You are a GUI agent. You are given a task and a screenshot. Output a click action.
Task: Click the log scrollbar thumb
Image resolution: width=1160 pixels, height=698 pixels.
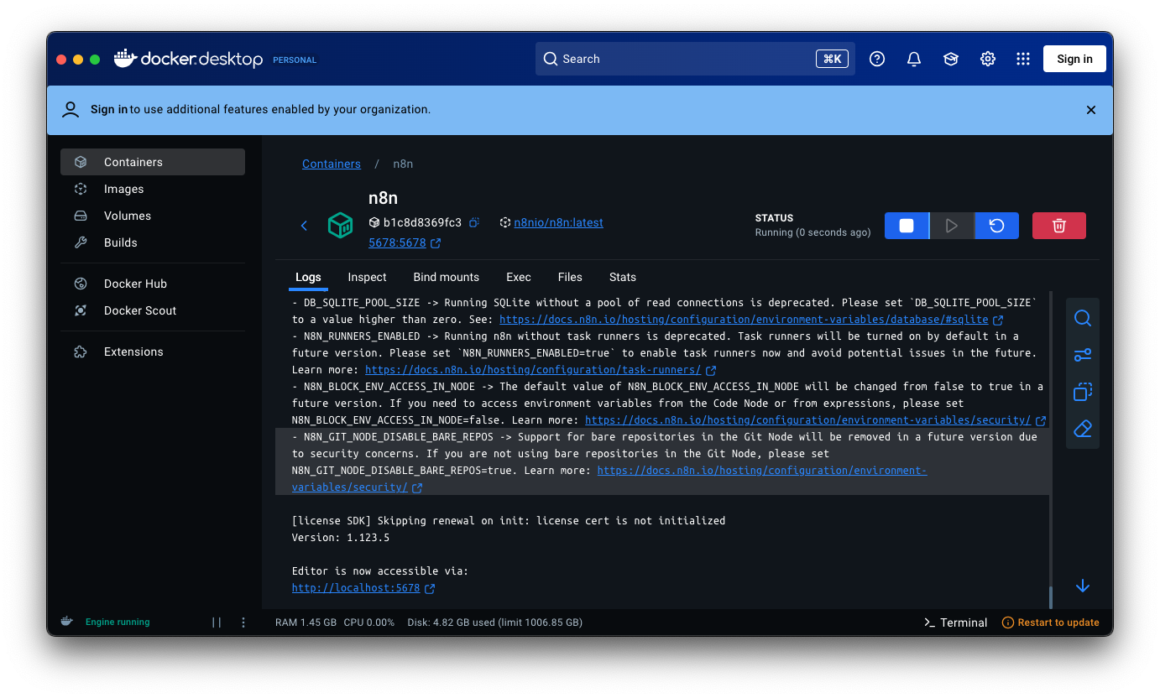(x=1050, y=598)
